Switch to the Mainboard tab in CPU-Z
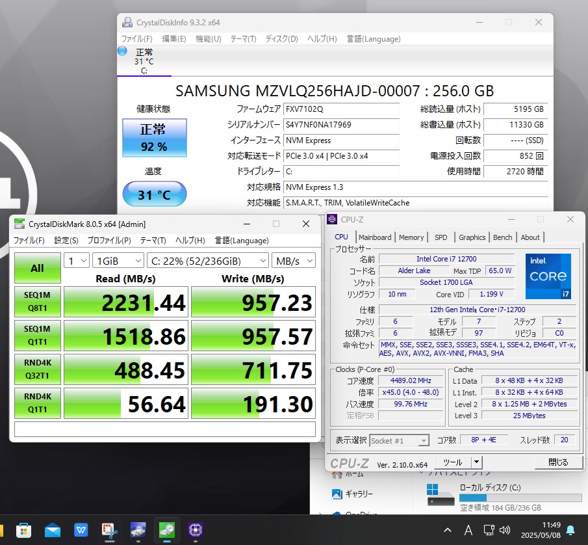 [x=375, y=237]
